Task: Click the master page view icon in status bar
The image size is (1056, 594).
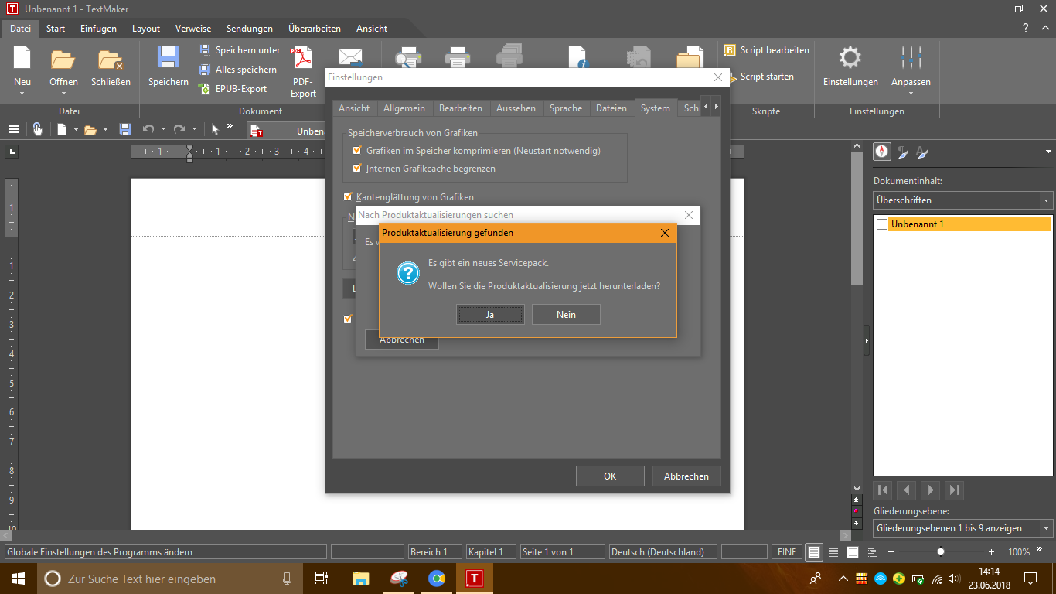Action: click(x=853, y=552)
